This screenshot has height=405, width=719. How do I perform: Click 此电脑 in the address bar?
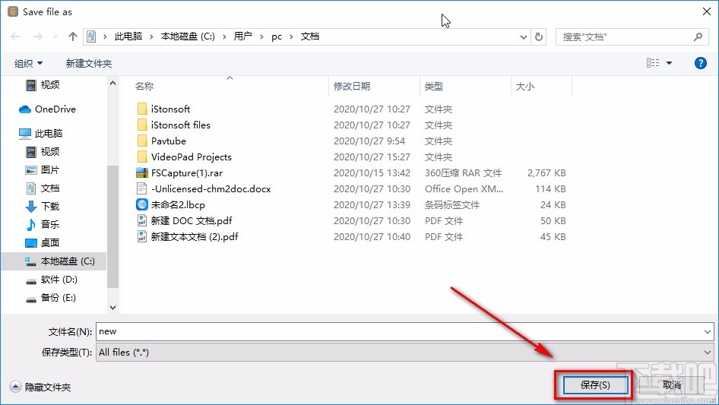point(128,36)
